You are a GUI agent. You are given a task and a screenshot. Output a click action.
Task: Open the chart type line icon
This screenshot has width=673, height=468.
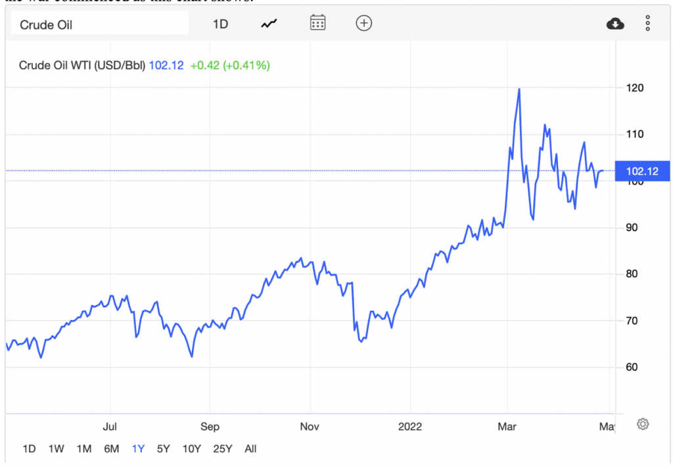269,24
